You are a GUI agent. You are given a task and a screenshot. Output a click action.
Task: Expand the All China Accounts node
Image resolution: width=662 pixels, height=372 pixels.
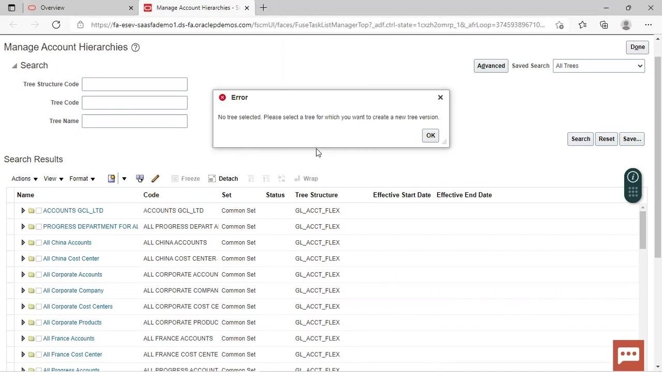coord(23,243)
